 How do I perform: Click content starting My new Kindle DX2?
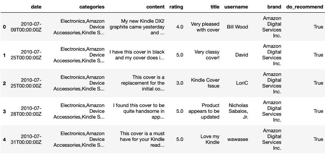(137, 27)
